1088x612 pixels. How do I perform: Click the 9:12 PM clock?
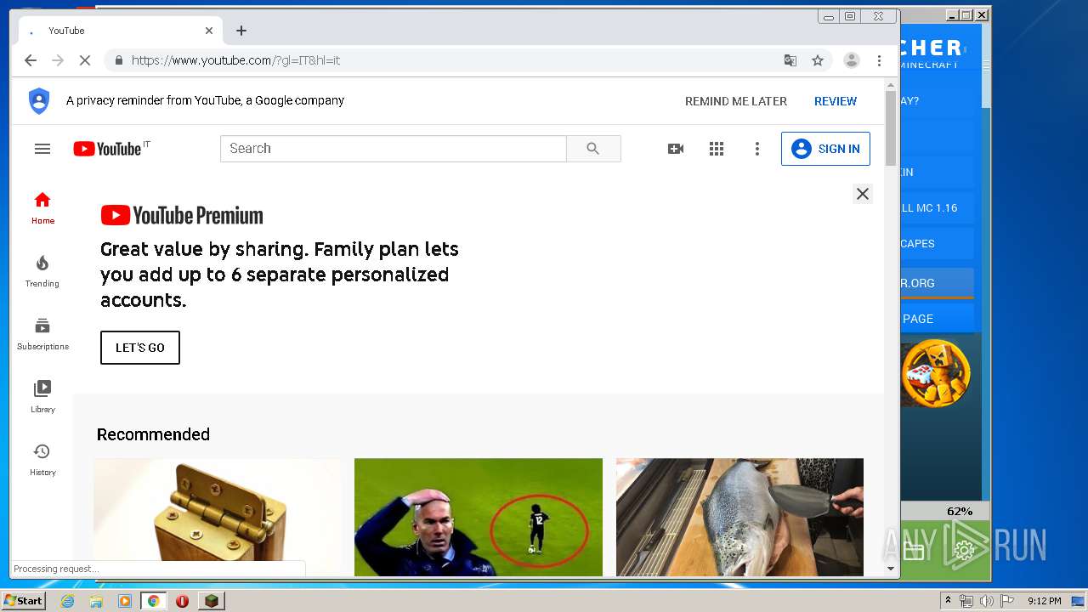point(1044,601)
